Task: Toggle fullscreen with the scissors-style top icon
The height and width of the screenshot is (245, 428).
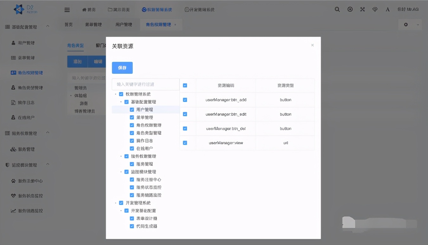Action: 362,9
